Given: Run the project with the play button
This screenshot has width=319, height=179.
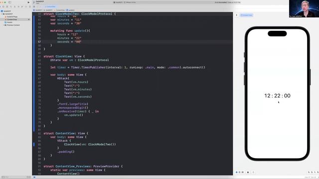Looking at the screenshot, I should coord(28,2).
